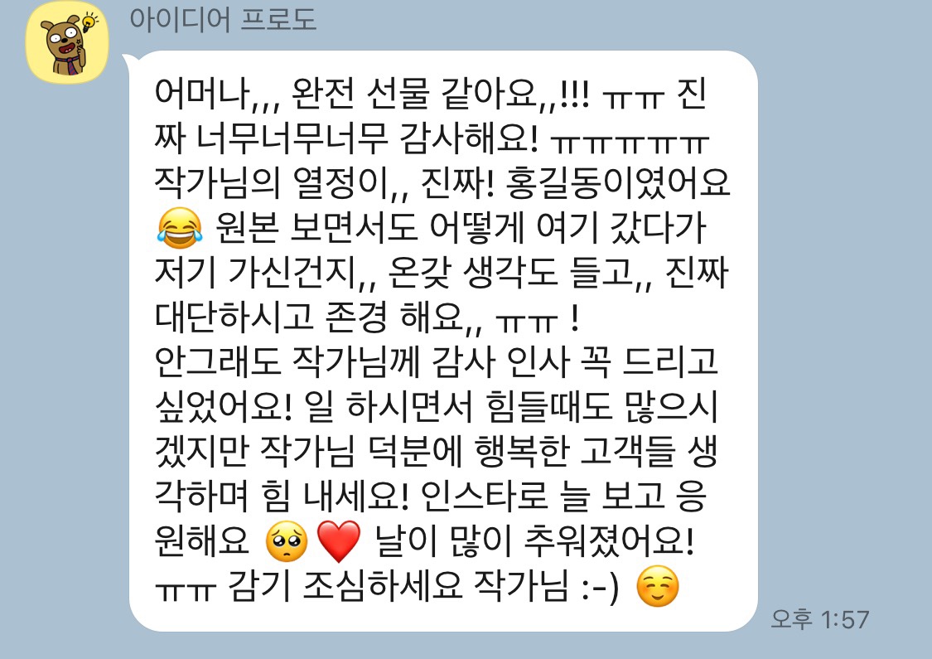Click the sender name 아이디어 프로도

coord(223,18)
